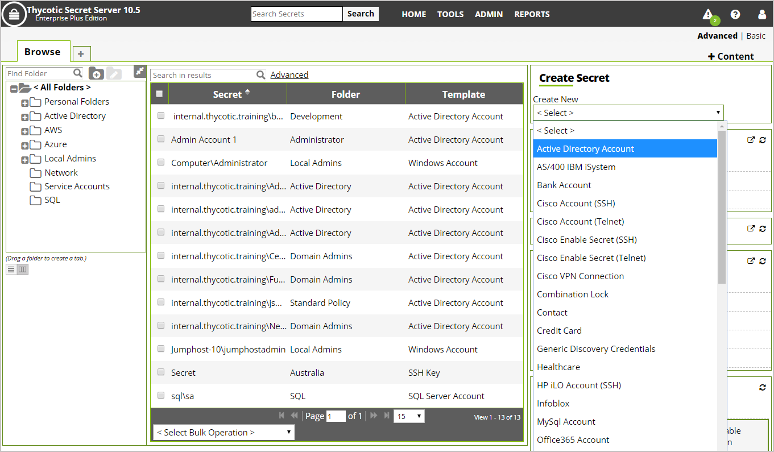Select the Browse tab

pos(43,51)
